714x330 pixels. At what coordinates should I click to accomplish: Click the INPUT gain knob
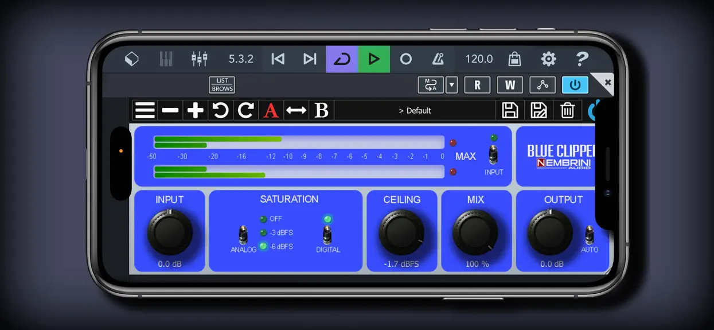click(170, 232)
